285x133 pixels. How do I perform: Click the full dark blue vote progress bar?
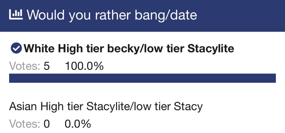point(142,78)
